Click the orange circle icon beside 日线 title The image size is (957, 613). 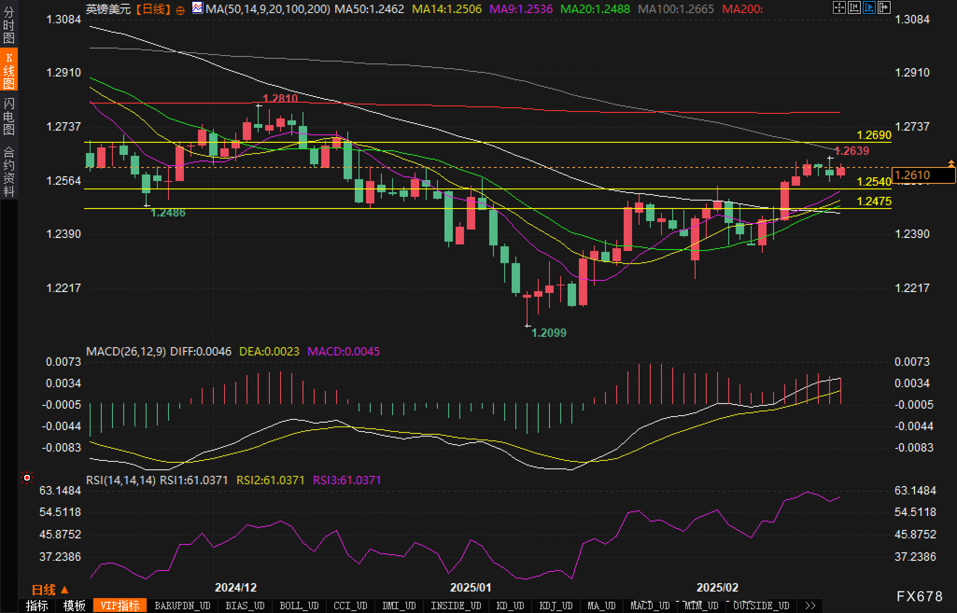click(x=180, y=10)
